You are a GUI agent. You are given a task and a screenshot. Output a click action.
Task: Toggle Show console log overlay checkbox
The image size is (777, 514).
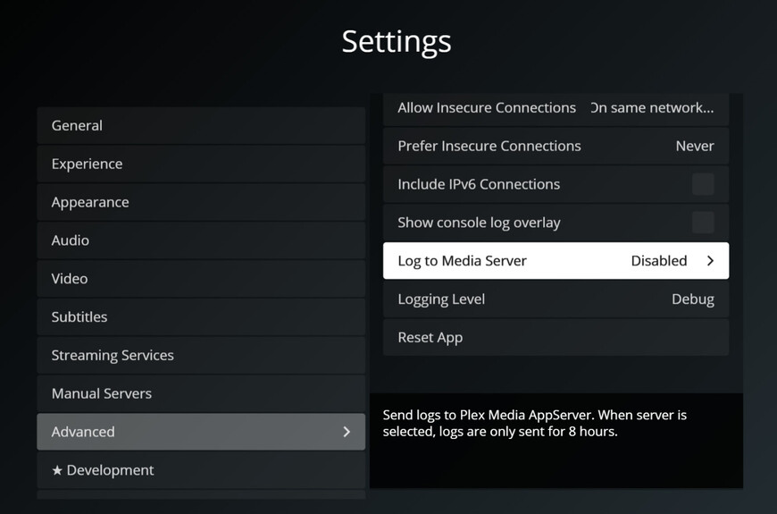(x=703, y=223)
